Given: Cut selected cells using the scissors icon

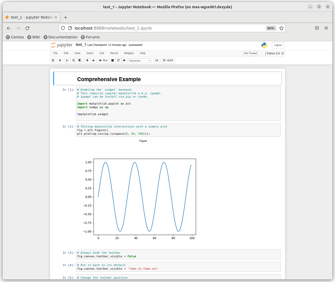Looking at the screenshot, I should (x=67, y=61).
